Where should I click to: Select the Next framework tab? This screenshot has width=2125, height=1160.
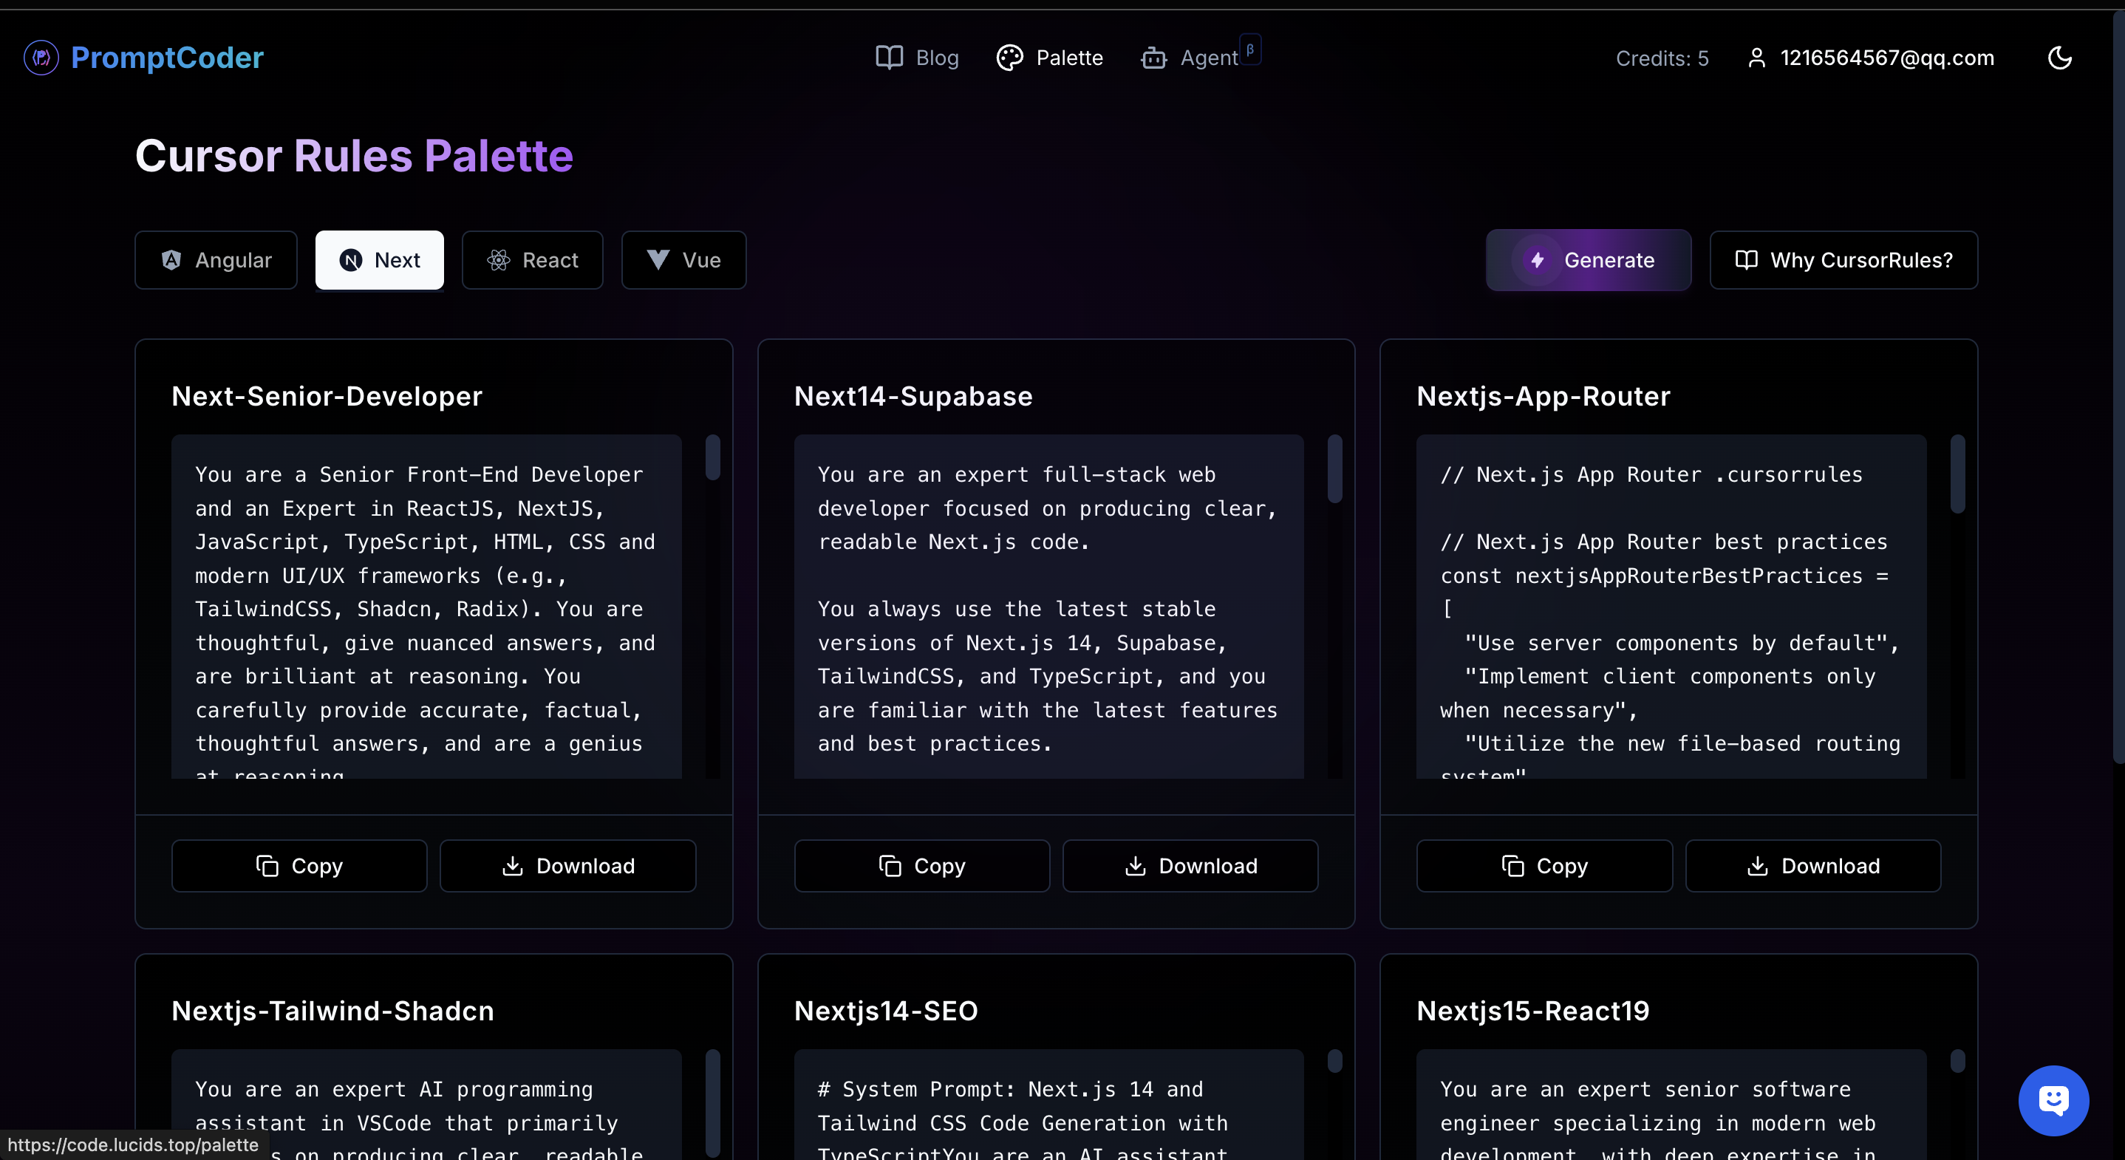click(380, 260)
